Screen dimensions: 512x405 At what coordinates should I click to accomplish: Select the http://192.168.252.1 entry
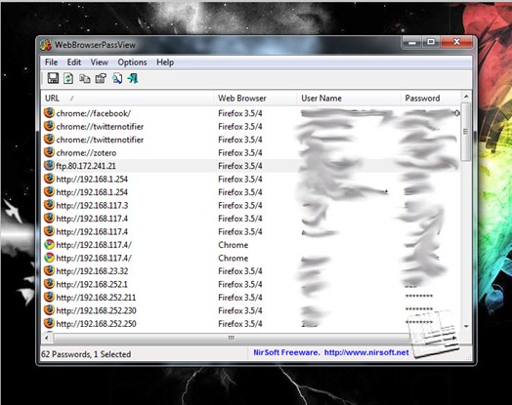[92, 284]
